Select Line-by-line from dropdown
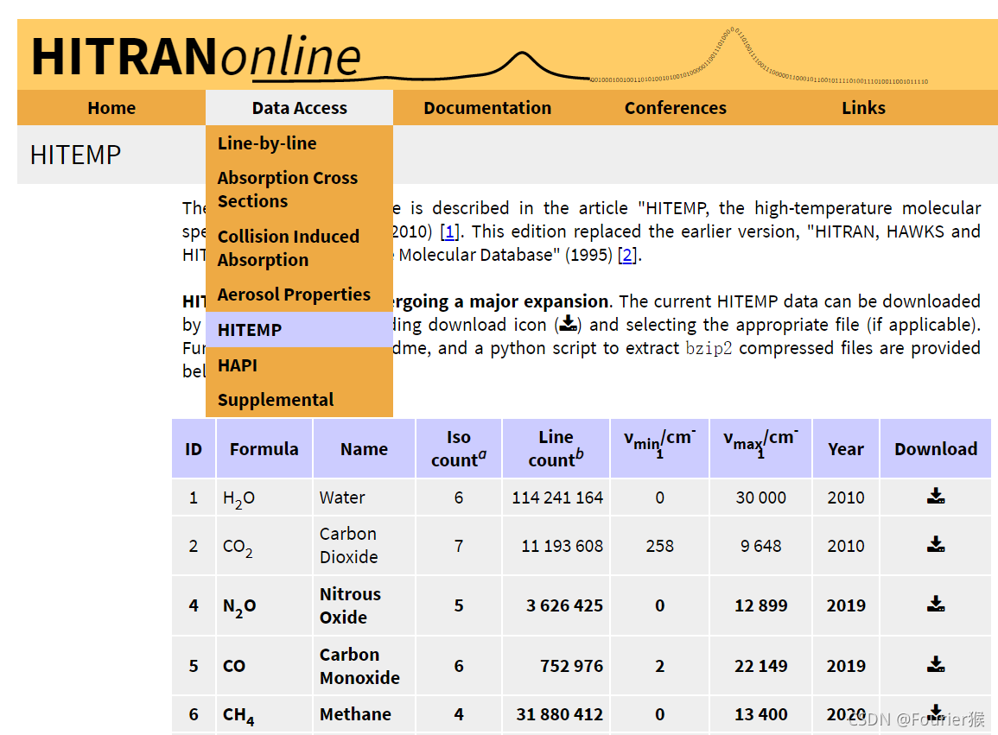Image resolution: width=998 pixels, height=735 pixels. point(299,143)
